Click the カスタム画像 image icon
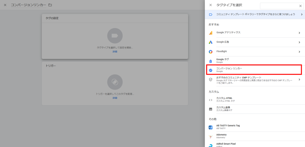 211,109
